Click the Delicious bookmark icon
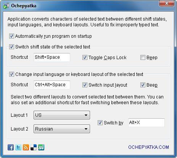 coord(34,147)
